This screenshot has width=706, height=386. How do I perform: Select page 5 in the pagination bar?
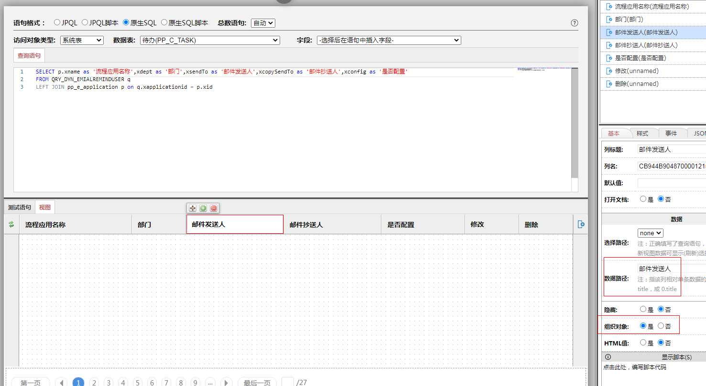pyautogui.click(x=137, y=382)
